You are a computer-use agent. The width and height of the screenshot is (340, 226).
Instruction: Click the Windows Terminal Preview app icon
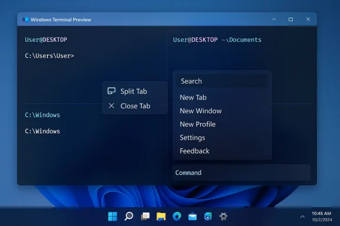tap(25, 19)
